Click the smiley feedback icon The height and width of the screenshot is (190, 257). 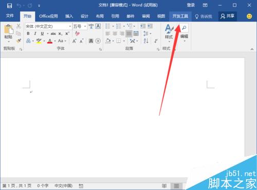[x=249, y=16]
